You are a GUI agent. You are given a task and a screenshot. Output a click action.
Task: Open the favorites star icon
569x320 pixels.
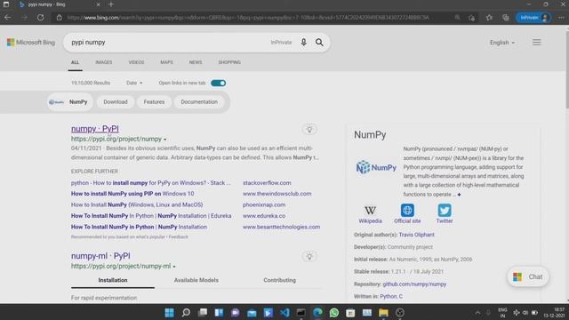point(489,18)
